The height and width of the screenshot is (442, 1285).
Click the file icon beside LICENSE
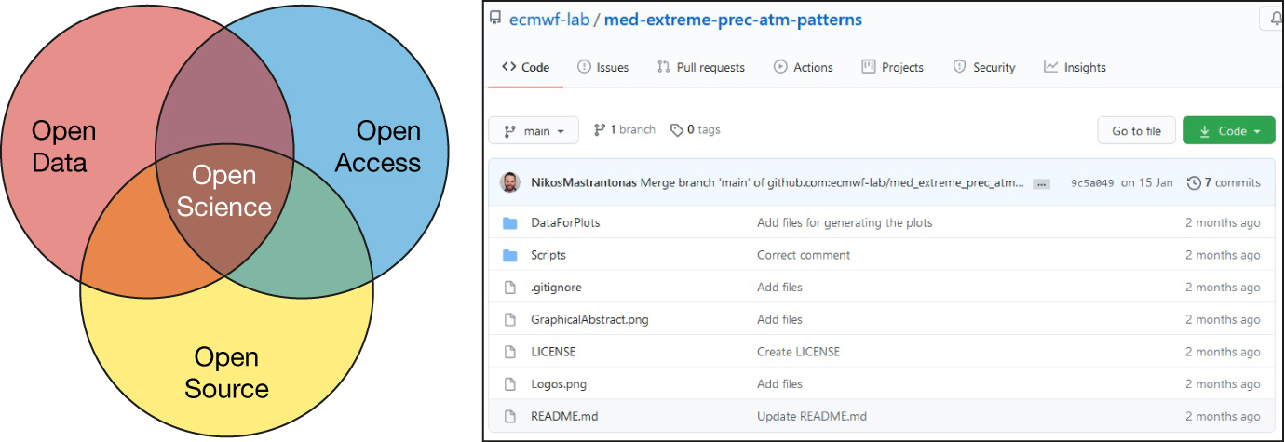(x=509, y=352)
